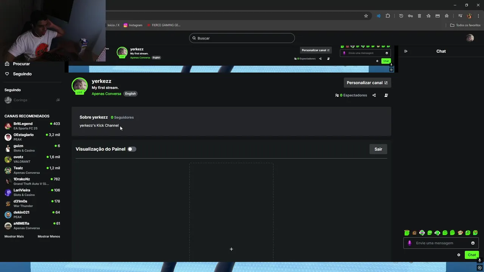Open the ovotz VALORANT channel

pos(32,159)
